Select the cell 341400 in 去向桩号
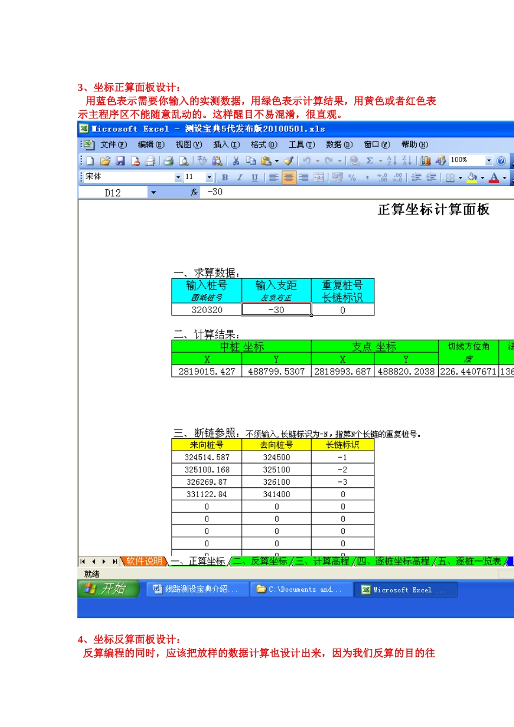514x727 pixels. coord(276,494)
